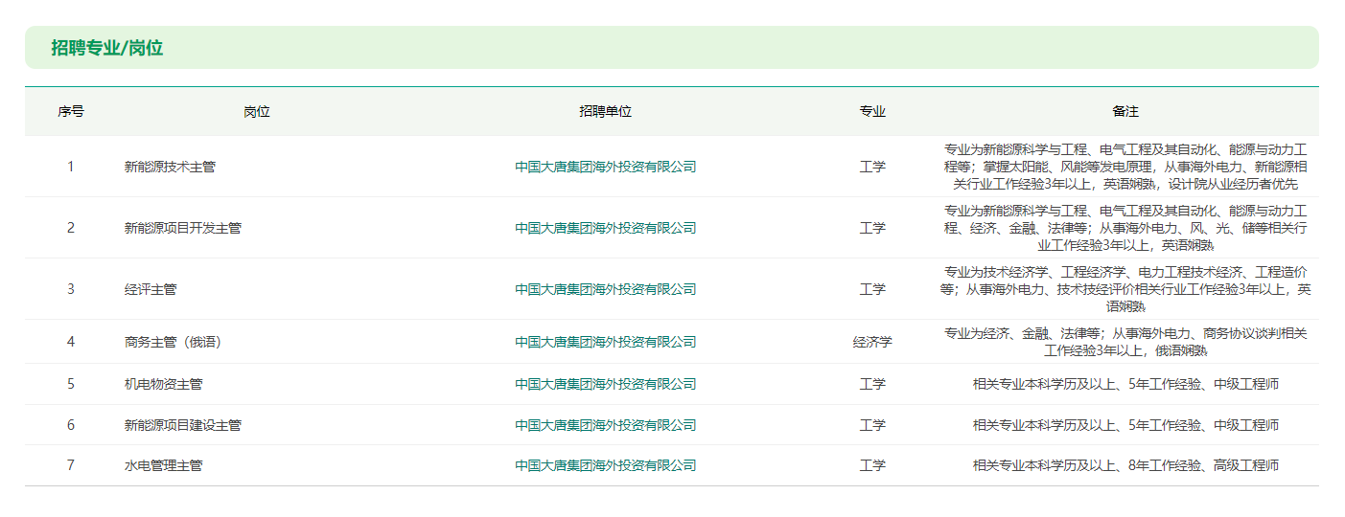The height and width of the screenshot is (517, 1345).
Task: Click the remark mentioning 8年工作经验、高级工程师
Action: point(1125,465)
